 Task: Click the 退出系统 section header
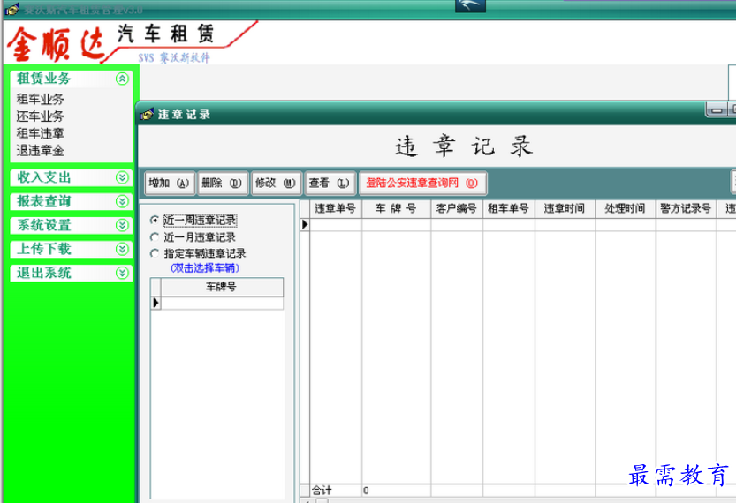click(72, 273)
